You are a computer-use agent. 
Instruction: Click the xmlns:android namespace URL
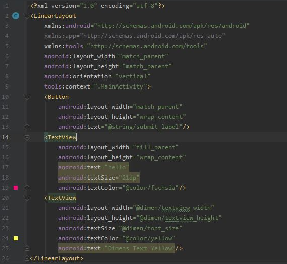click(172, 26)
